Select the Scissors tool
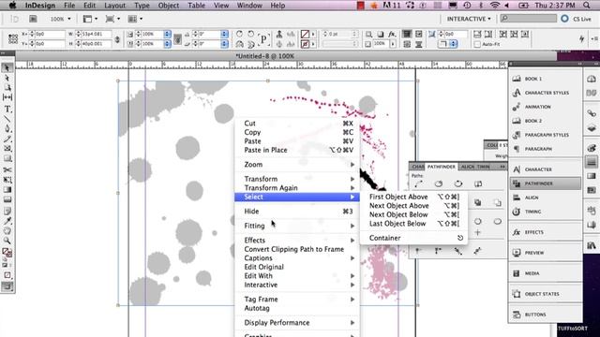Image resolution: width=600 pixels, height=337 pixels. [7, 169]
